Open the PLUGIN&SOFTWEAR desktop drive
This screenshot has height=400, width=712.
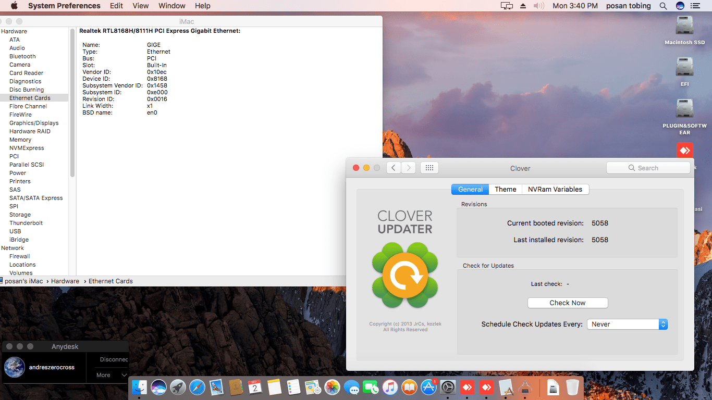coord(684,117)
